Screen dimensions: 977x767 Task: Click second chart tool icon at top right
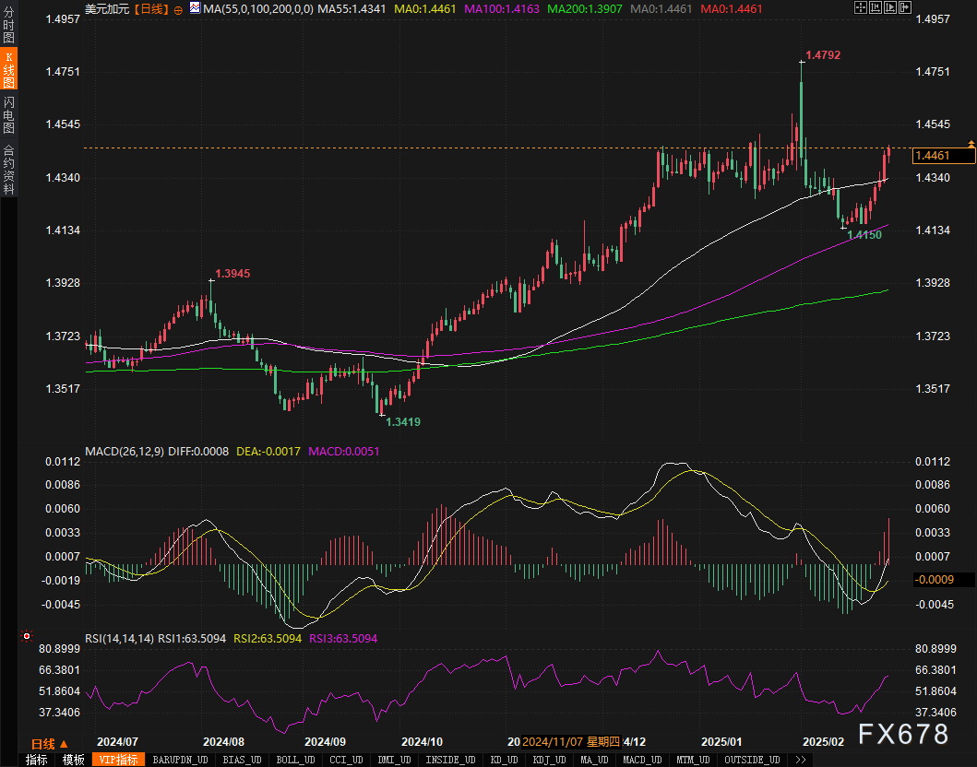[875, 8]
